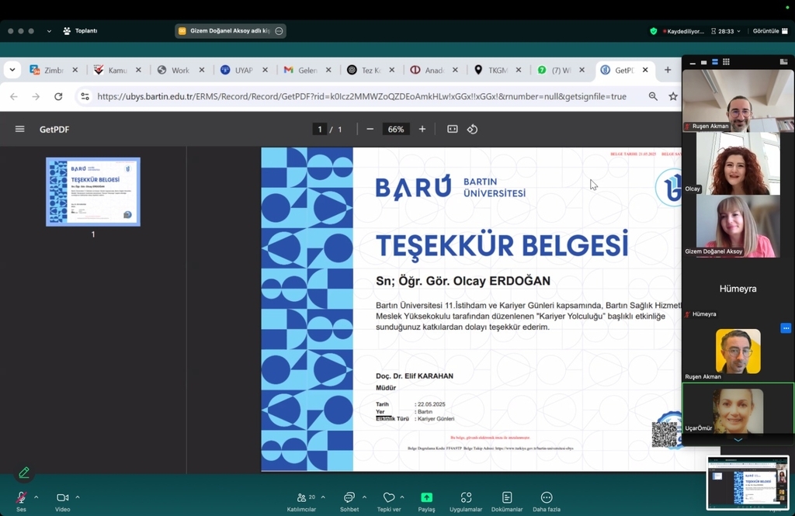Click the ubys.bartin.edu.tr URL address field
Screen dimensions: 795x516
[x=362, y=96]
